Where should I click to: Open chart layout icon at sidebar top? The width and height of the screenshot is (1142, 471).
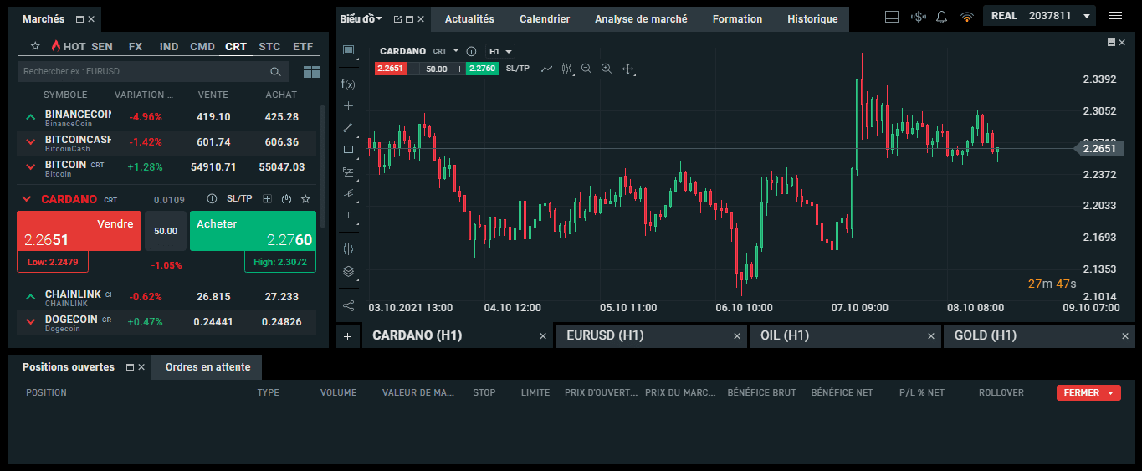coord(349,50)
